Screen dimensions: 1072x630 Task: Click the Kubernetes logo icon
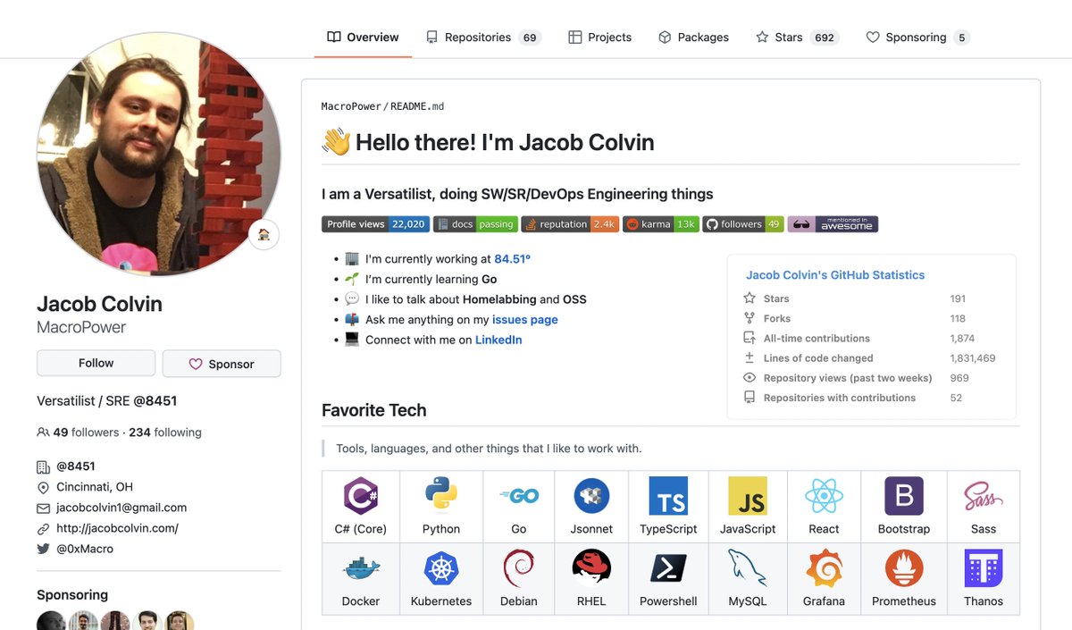(x=441, y=568)
